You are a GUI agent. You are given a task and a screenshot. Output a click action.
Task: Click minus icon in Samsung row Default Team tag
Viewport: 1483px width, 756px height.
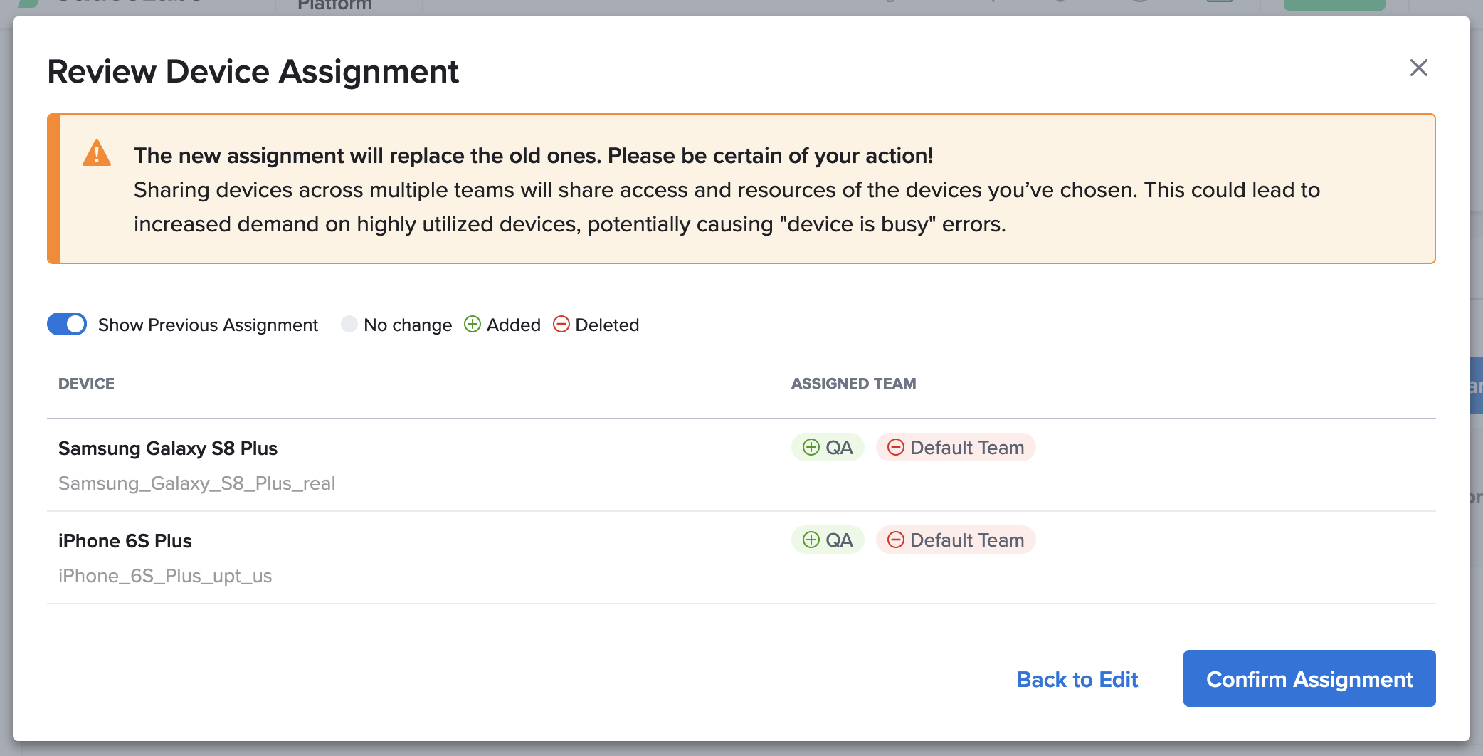pos(896,448)
